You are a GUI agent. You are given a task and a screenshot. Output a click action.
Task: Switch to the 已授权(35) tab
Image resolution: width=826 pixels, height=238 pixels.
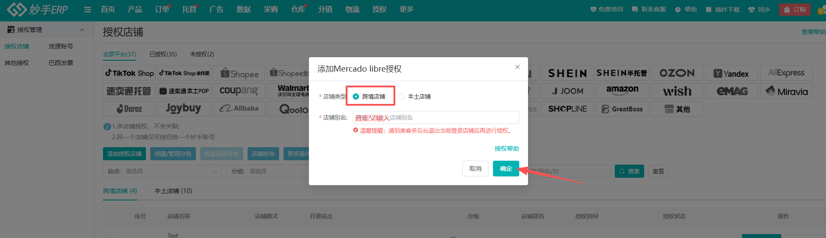pos(163,54)
